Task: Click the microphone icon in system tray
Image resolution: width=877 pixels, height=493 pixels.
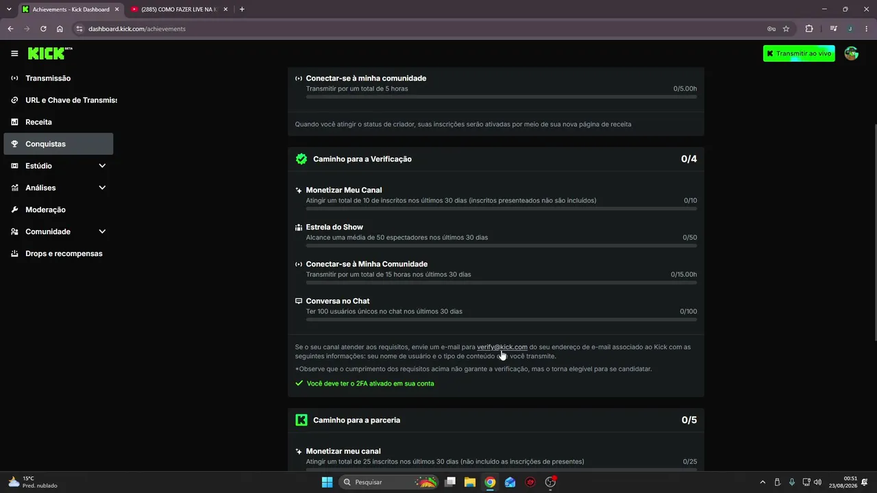Action: point(792,482)
